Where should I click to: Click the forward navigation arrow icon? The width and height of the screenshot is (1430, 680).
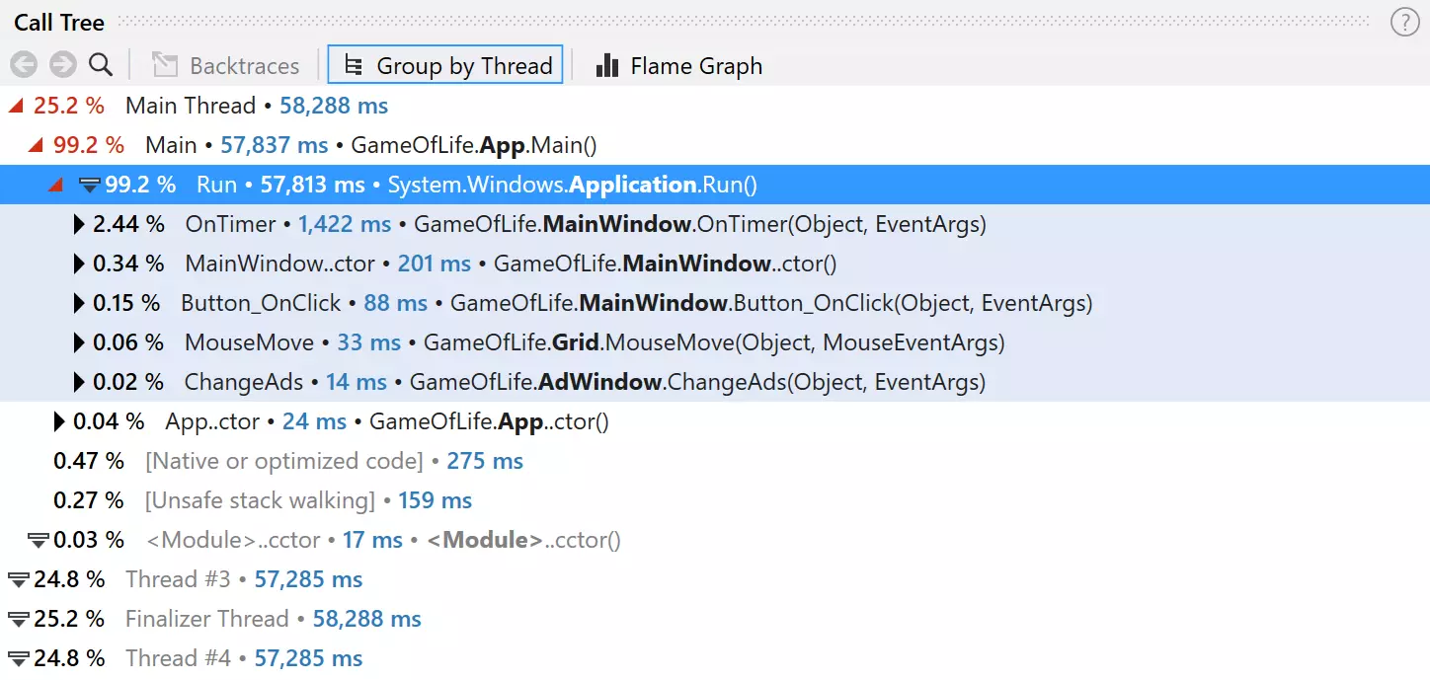62,65
